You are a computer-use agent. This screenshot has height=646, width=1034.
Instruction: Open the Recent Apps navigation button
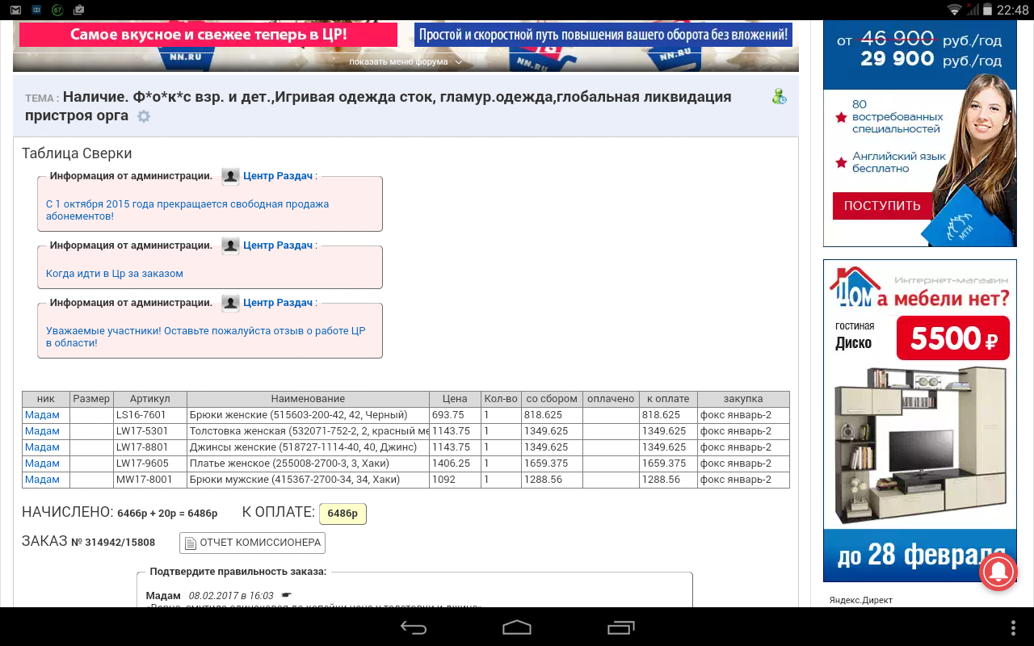coord(620,627)
